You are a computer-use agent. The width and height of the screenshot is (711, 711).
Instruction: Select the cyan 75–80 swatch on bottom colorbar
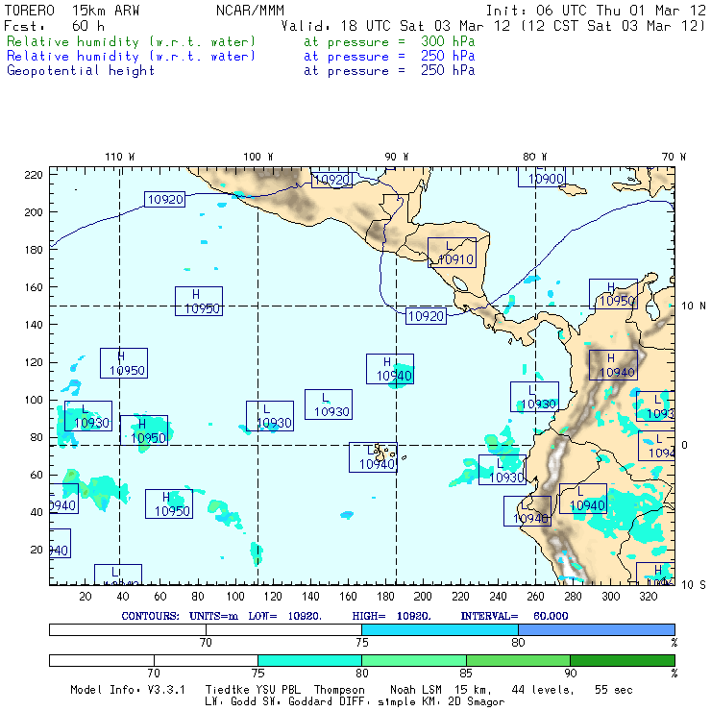tap(309, 661)
